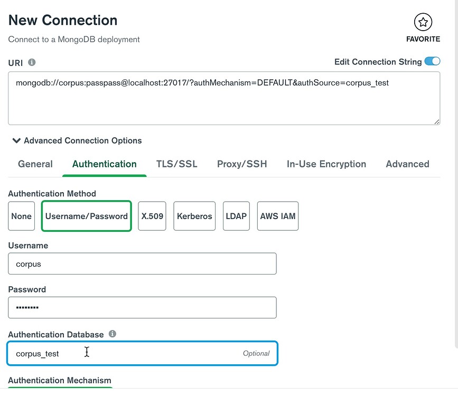This screenshot has width=458, height=396.
Task: Click the Password input field
Action: 142,308
